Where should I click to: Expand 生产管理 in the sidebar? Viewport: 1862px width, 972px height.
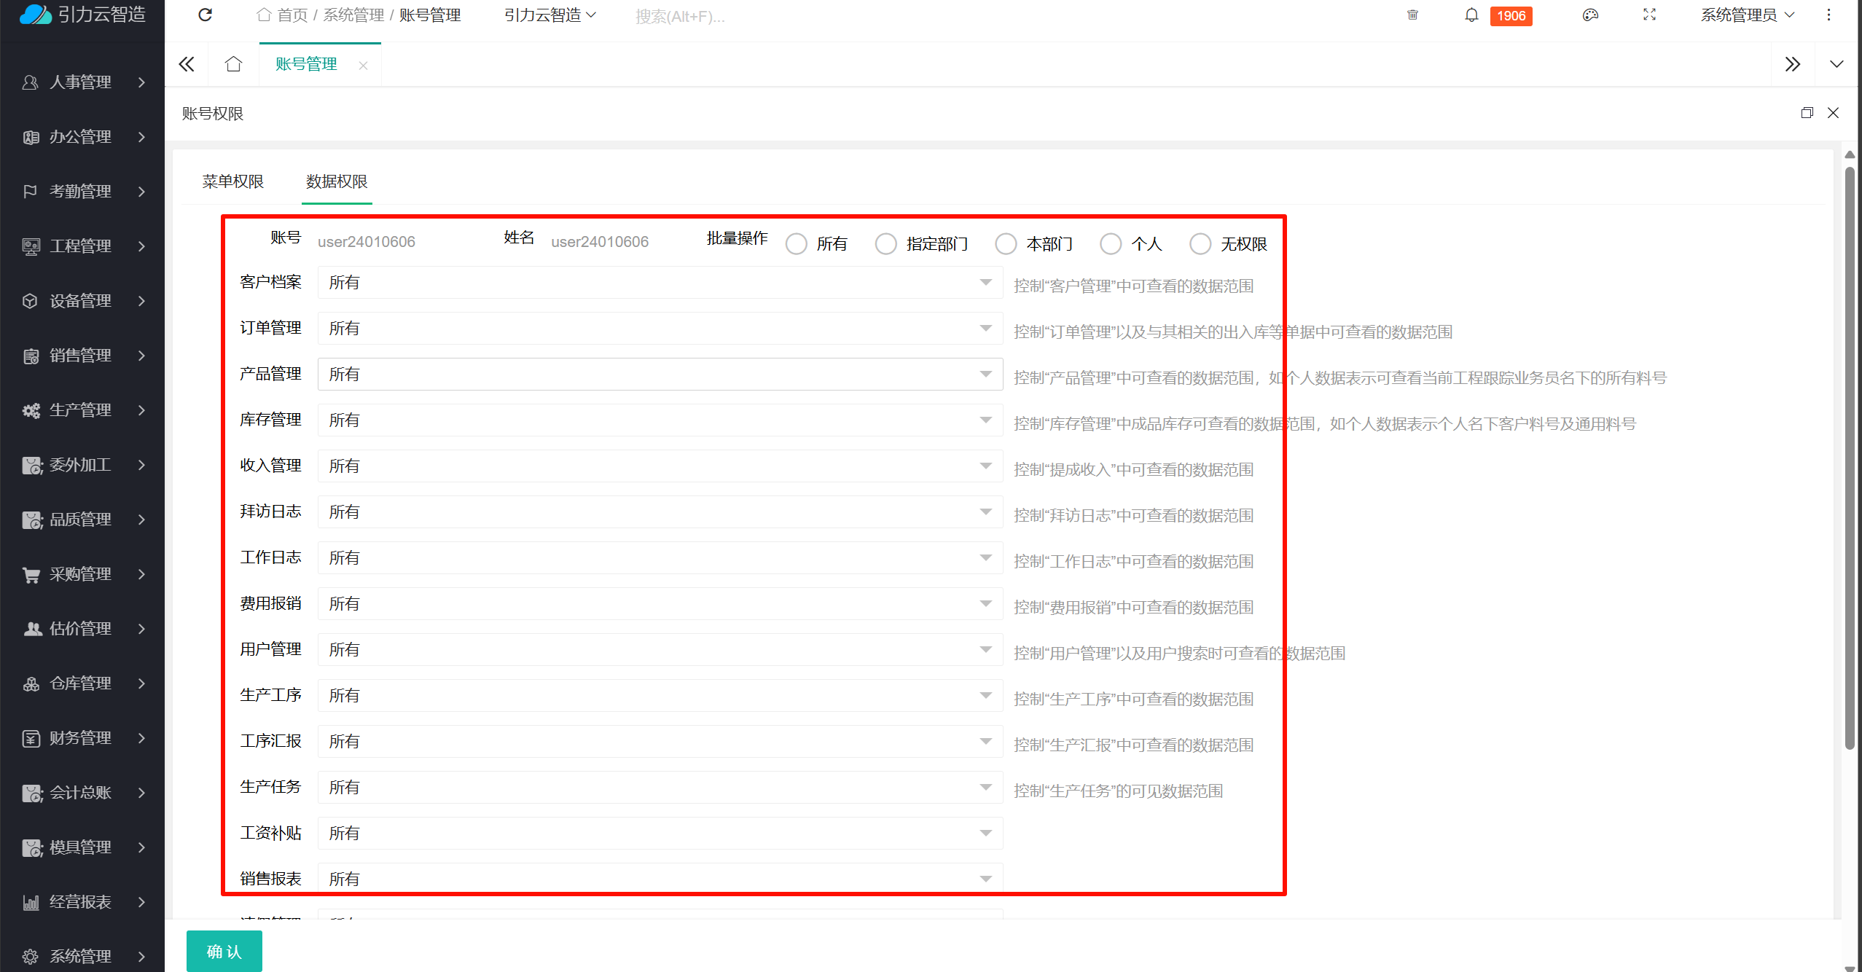click(x=82, y=410)
